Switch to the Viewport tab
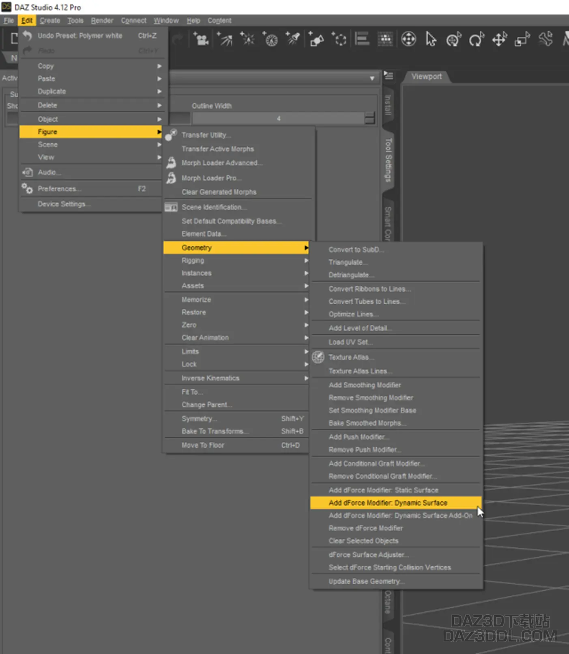This screenshot has width=569, height=654. 426,76
